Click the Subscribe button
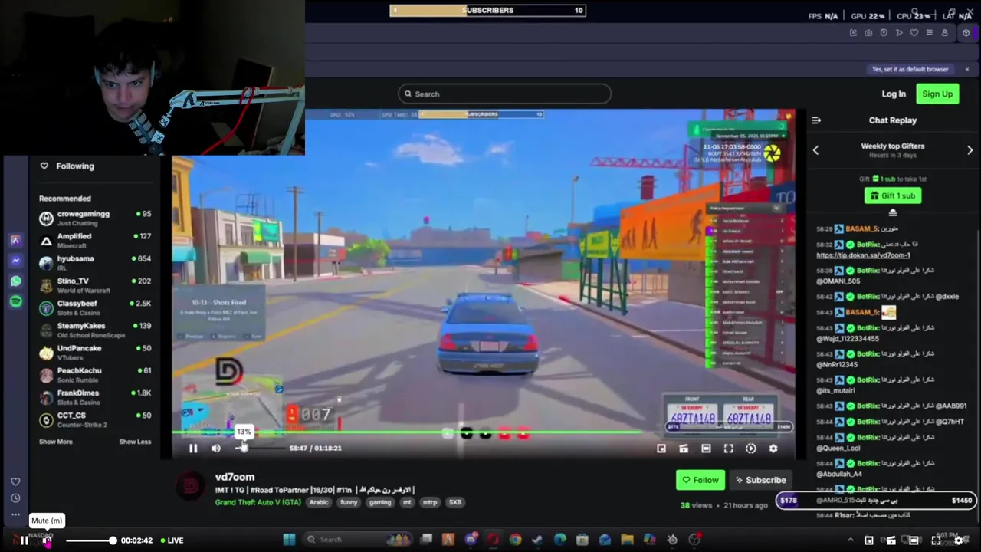The image size is (981, 552). pos(760,480)
